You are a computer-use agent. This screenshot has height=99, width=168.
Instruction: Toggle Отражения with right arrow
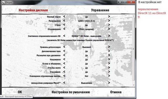click(x=109, y=72)
